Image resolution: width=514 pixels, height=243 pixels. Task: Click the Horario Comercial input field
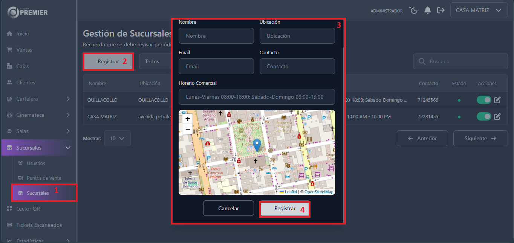click(x=257, y=97)
